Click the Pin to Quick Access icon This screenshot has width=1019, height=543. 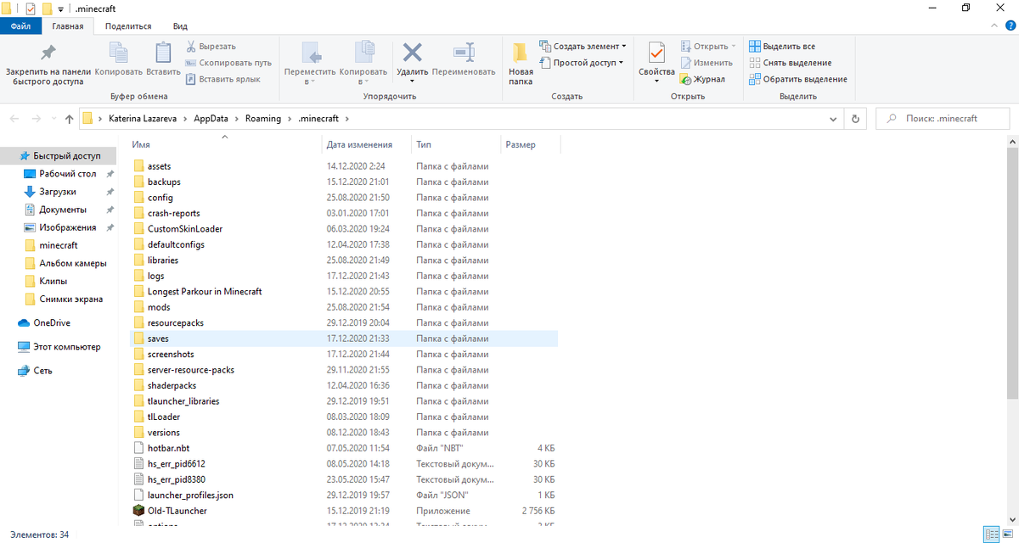tap(48, 53)
